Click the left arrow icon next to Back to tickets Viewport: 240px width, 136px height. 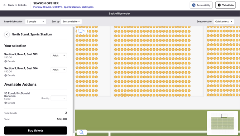coord(5,5)
